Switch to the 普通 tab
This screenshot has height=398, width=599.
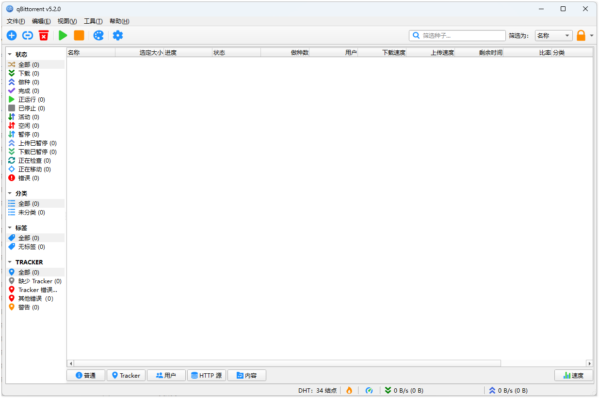(86, 375)
